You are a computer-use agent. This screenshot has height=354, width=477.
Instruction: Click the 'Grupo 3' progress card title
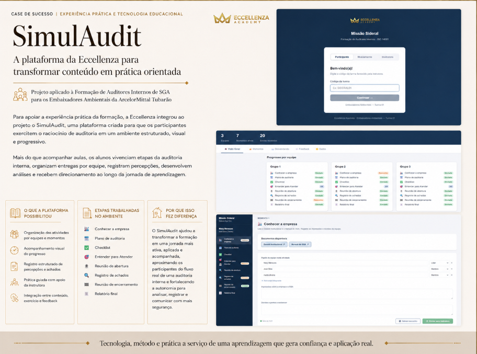pos(405,167)
